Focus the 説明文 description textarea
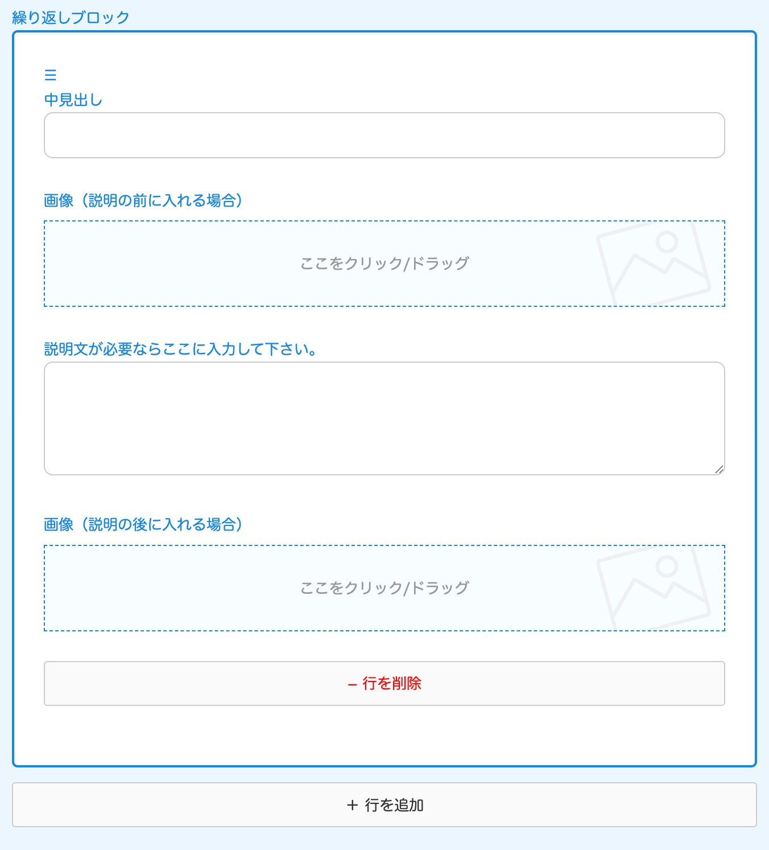 [385, 418]
